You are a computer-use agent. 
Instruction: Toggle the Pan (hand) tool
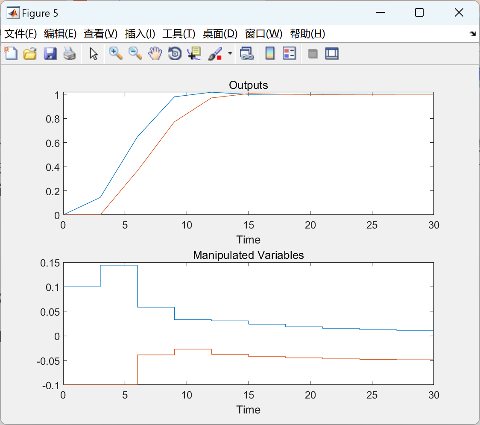pyautogui.click(x=155, y=53)
